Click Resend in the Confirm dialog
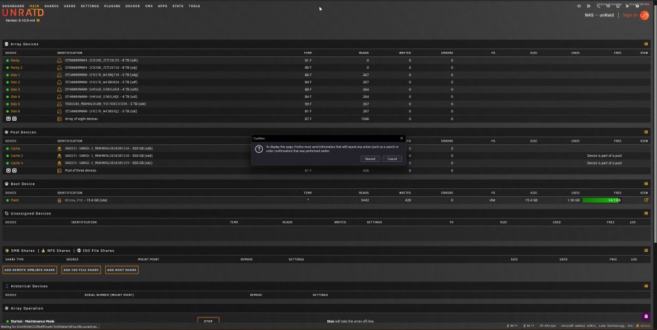657x330 pixels. click(x=370, y=159)
